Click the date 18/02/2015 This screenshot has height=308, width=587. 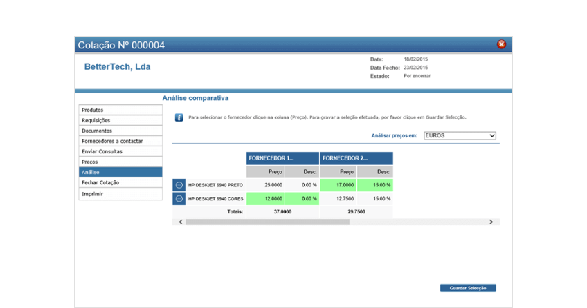(415, 59)
